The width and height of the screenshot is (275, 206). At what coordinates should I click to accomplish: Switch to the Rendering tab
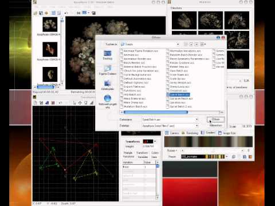point(190,133)
